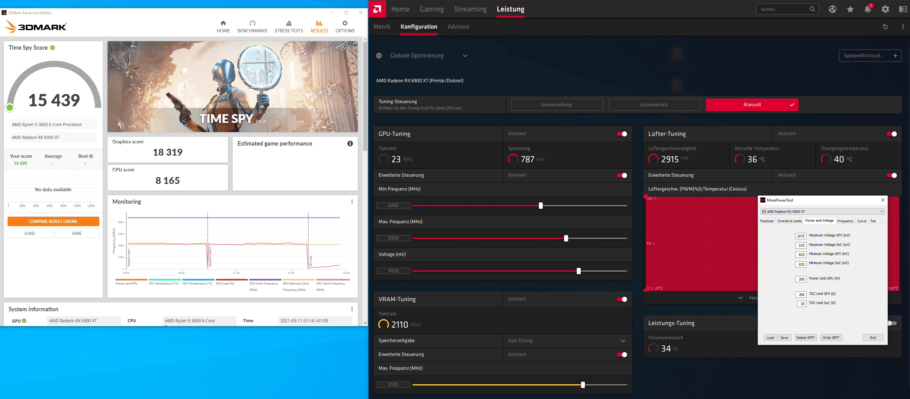Click Power Limit GPU (W) value field
The image size is (910, 399).
point(801,279)
